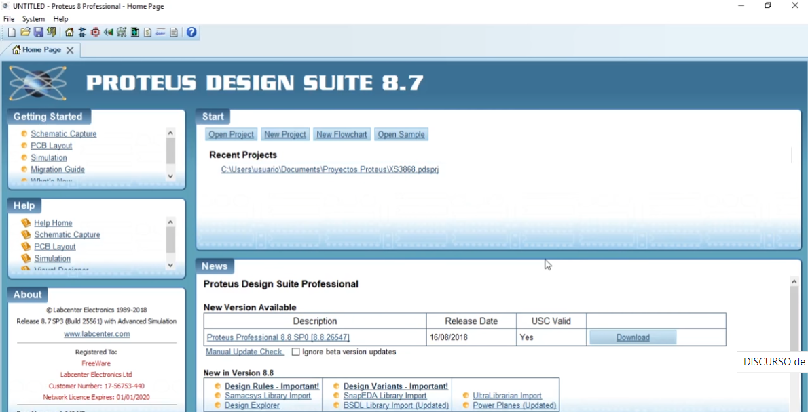The height and width of the screenshot is (412, 808).
Task: Click the Download button for version 8.8
Action: pyautogui.click(x=633, y=337)
